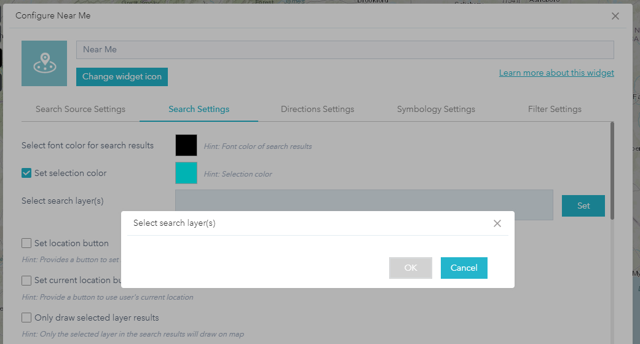Click the Near Me widget icon thumbnail

tap(44, 63)
